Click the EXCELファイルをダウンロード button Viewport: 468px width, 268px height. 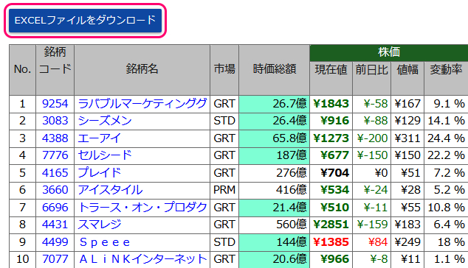[x=85, y=21]
